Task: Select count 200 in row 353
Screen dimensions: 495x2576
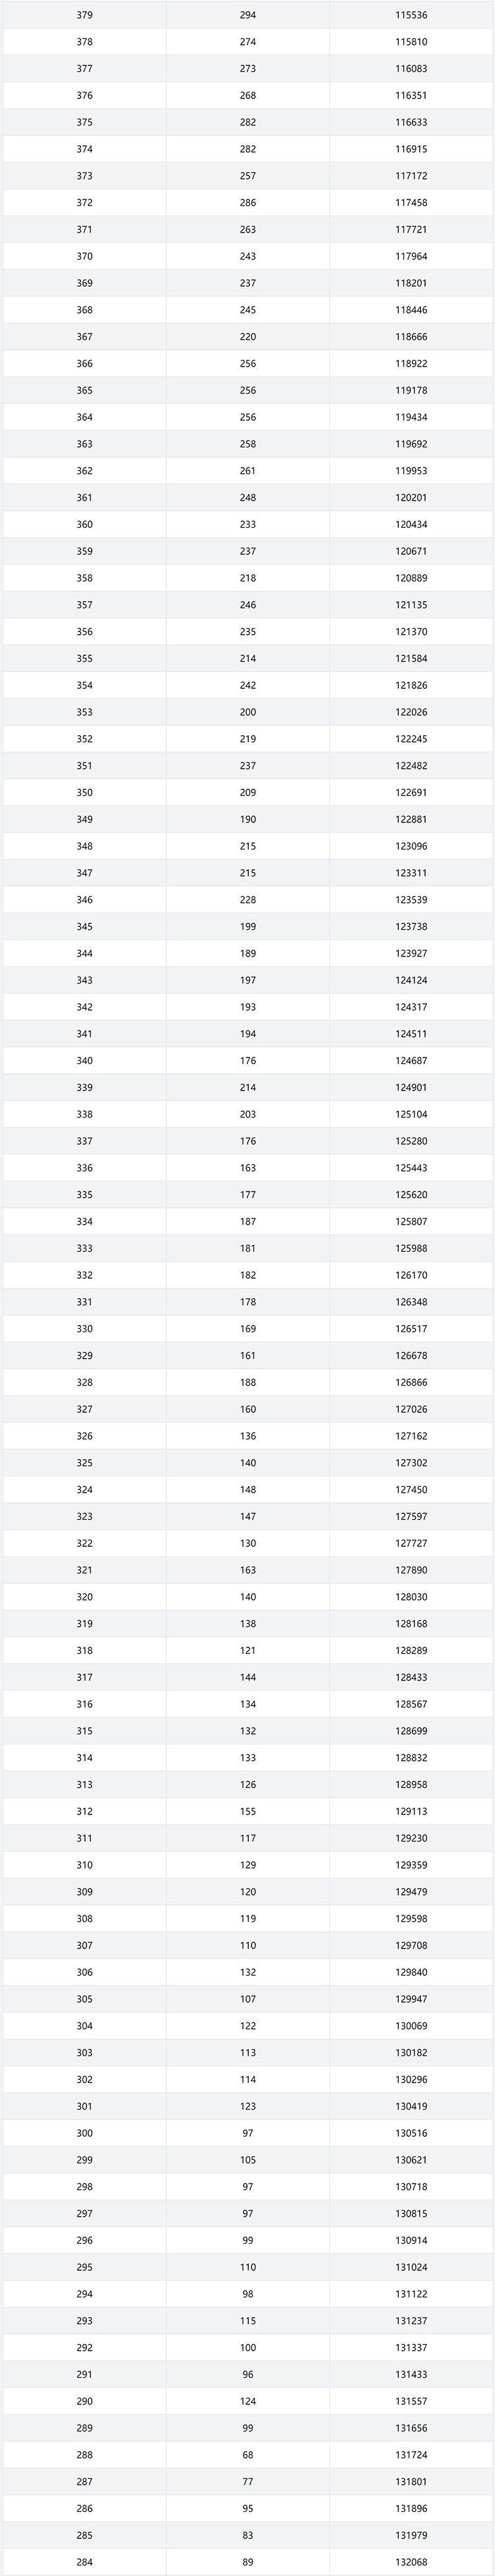Action: click(248, 713)
